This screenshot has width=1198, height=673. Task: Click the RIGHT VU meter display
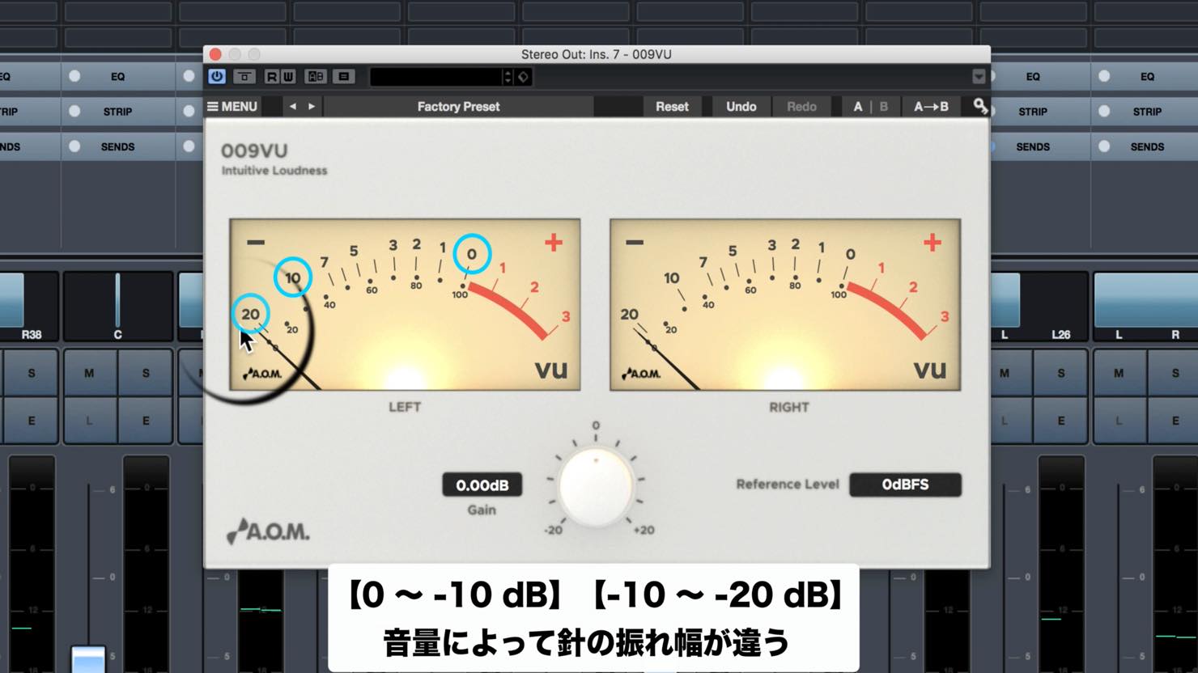785,304
